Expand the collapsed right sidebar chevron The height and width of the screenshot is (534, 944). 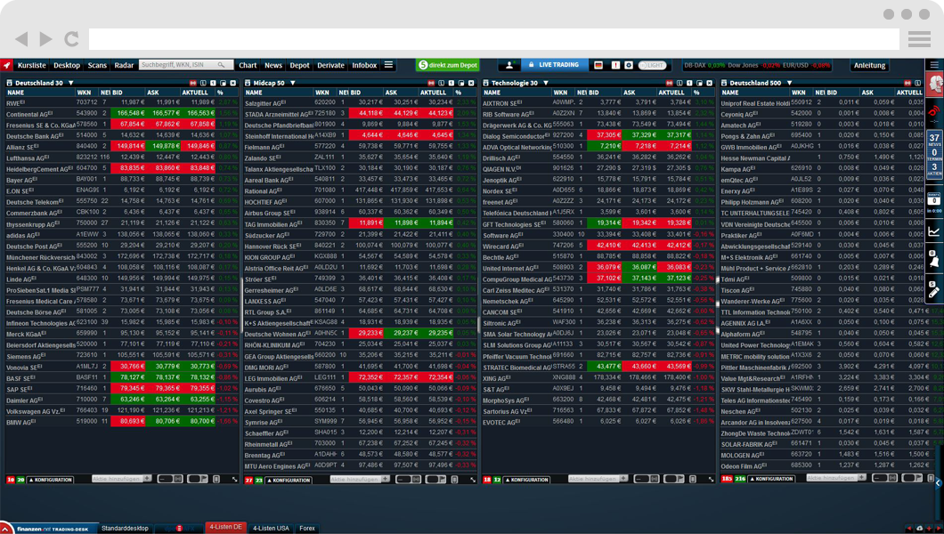938,483
